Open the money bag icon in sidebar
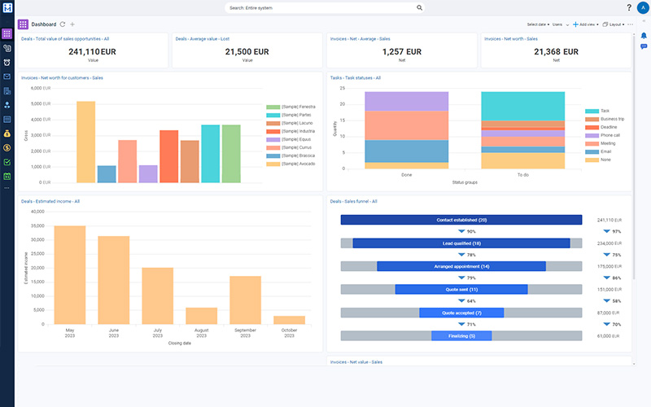Viewport: 651px width, 407px height. pyautogui.click(x=7, y=133)
